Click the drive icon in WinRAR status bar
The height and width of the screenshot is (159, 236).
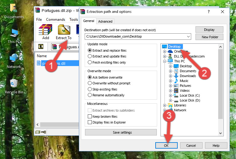[38, 132]
